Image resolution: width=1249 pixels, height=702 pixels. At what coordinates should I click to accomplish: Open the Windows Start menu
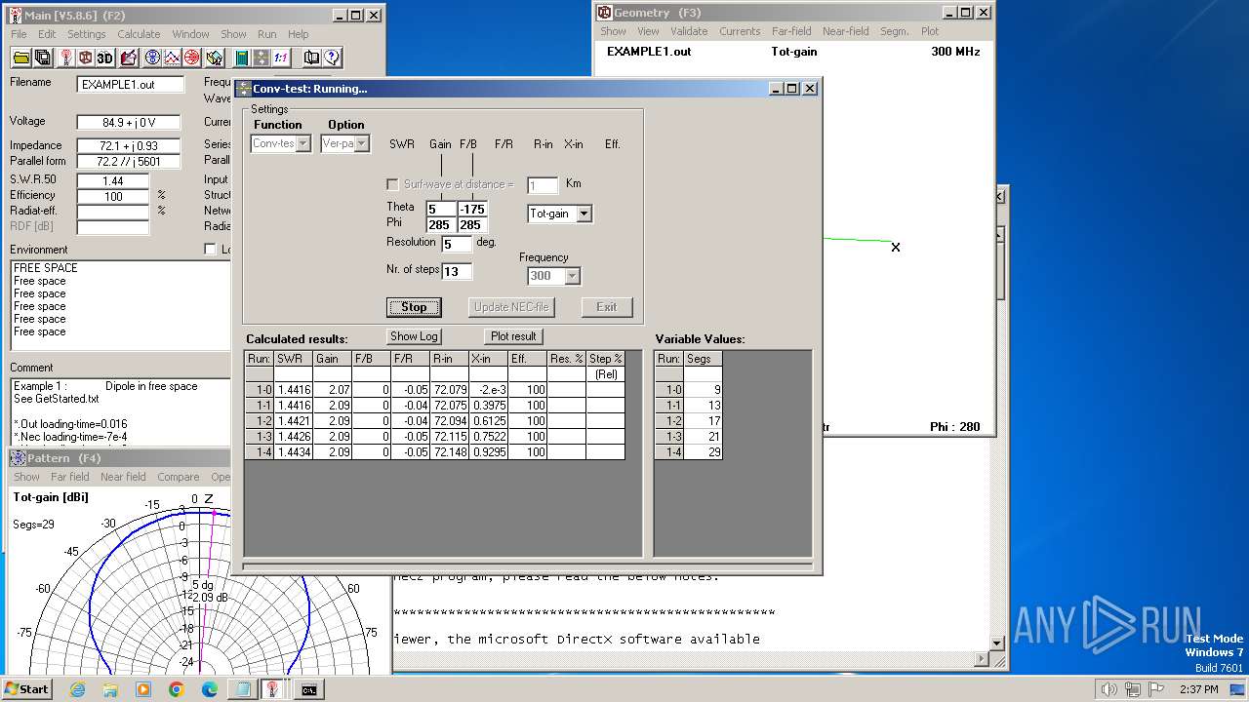pos(27,689)
